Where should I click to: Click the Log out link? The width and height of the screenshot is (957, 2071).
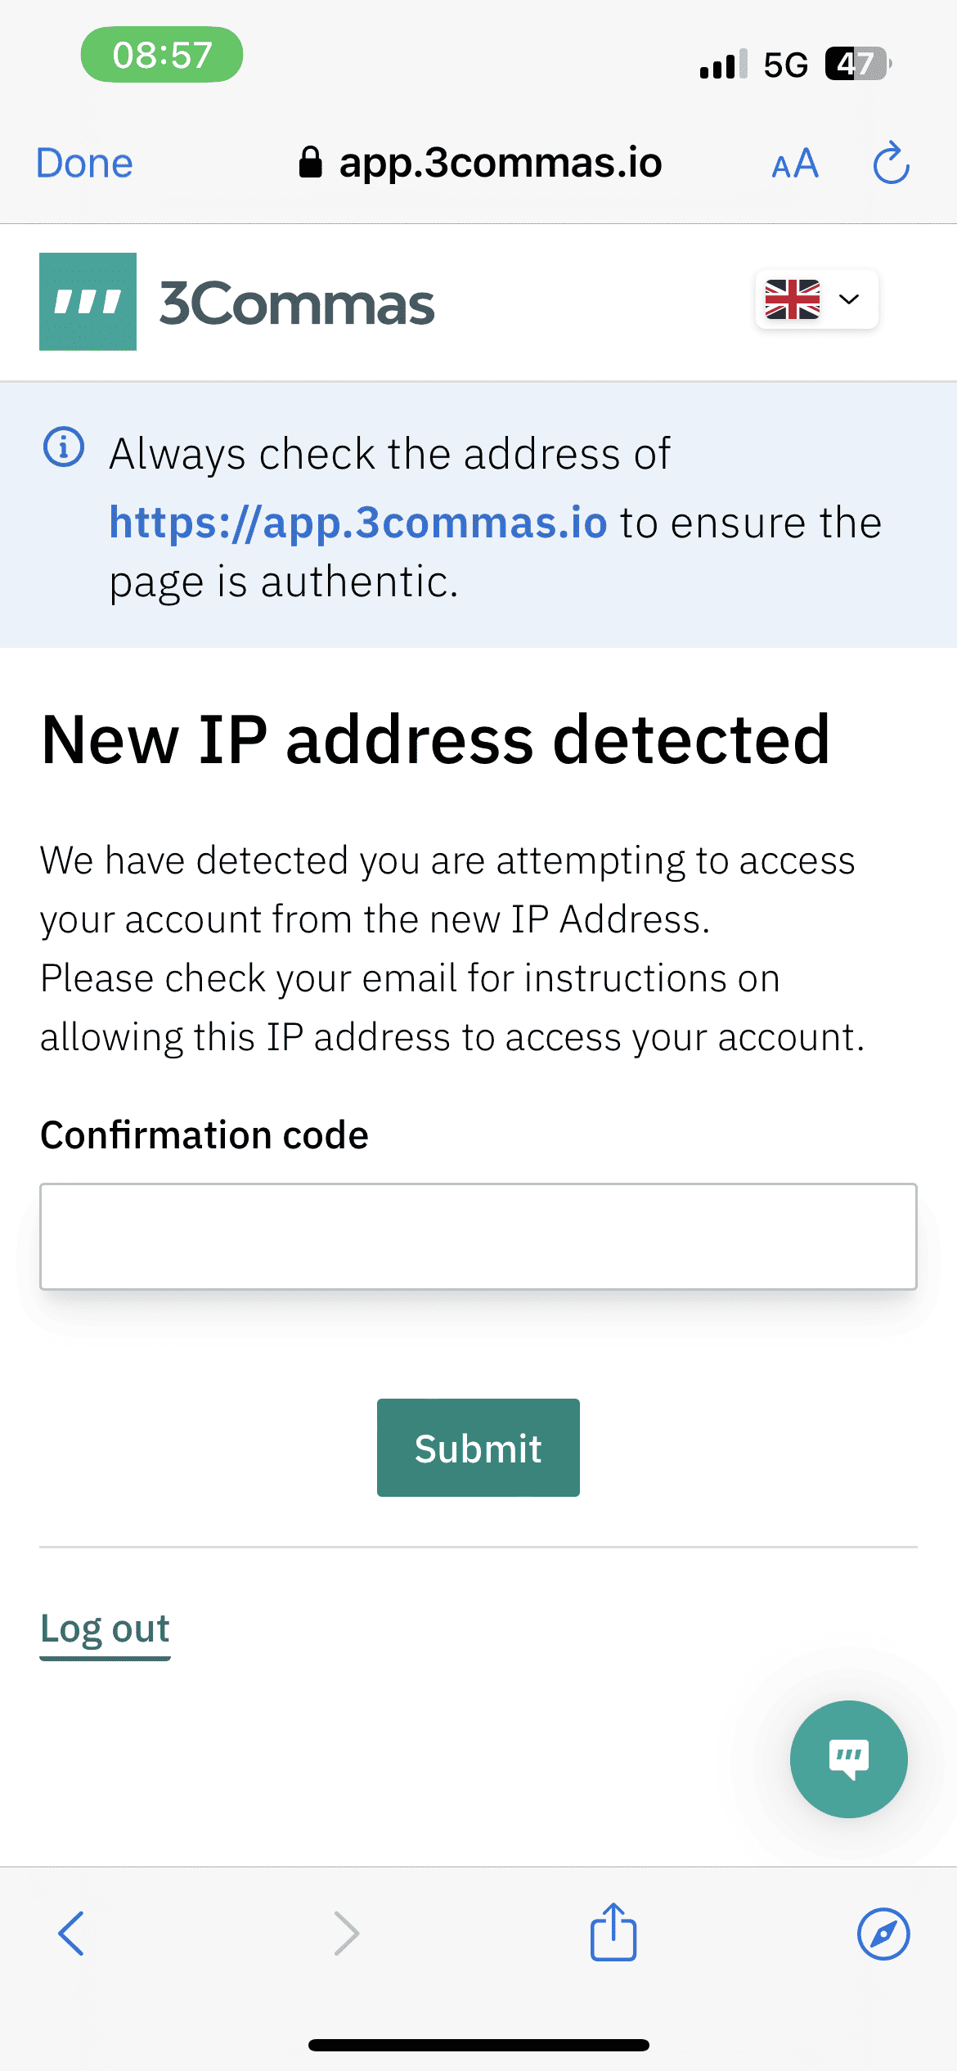coord(105,1628)
